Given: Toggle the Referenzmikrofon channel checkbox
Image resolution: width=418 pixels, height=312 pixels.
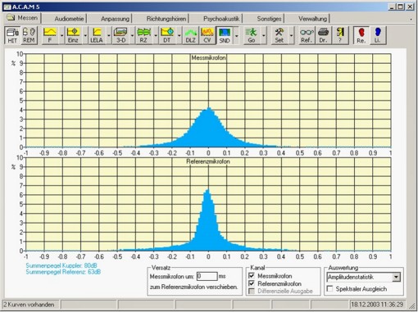Looking at the screenshot, I should point(252,283).
